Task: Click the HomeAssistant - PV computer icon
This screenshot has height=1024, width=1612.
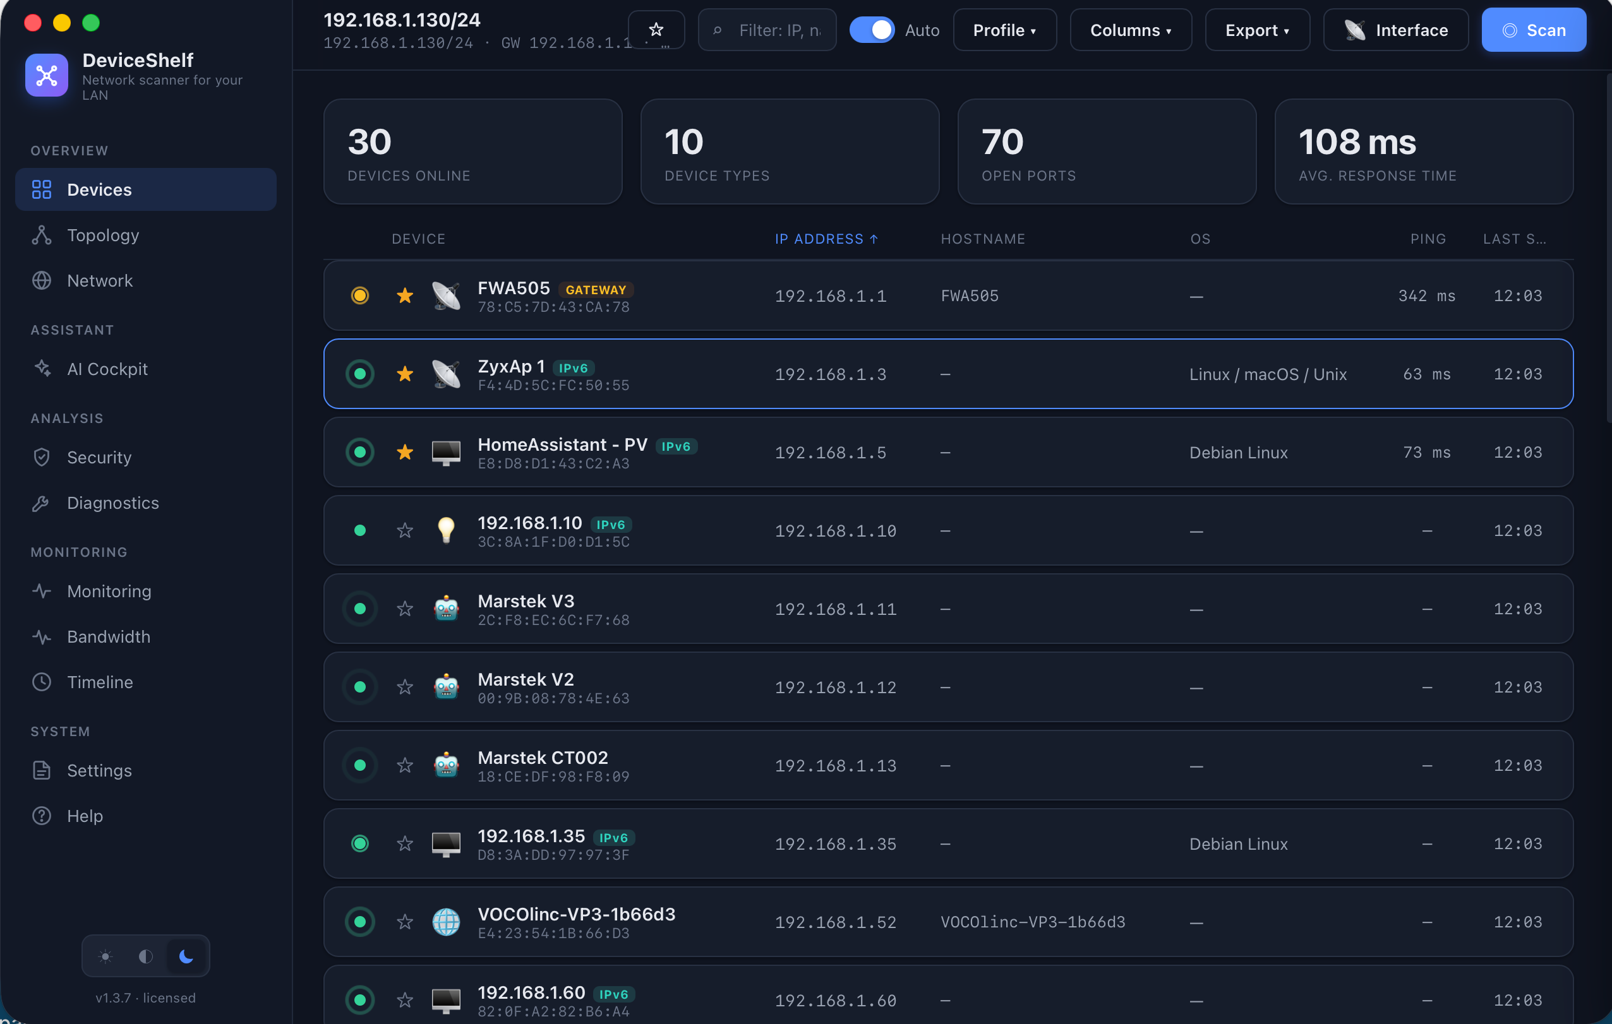Action: coord(446,453)
